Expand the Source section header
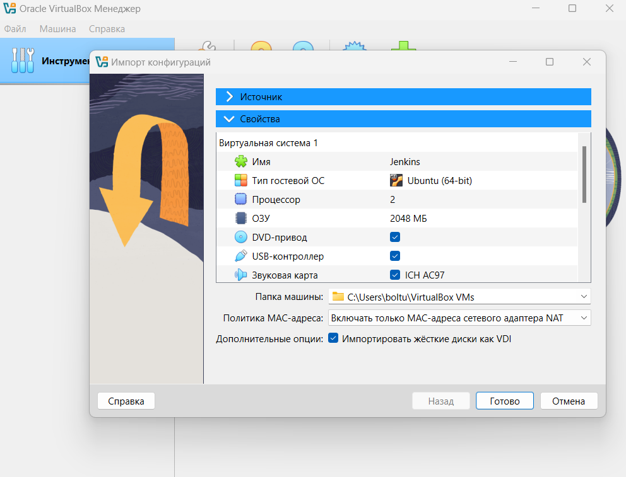 pyautogui.click(x=403, y=97)
